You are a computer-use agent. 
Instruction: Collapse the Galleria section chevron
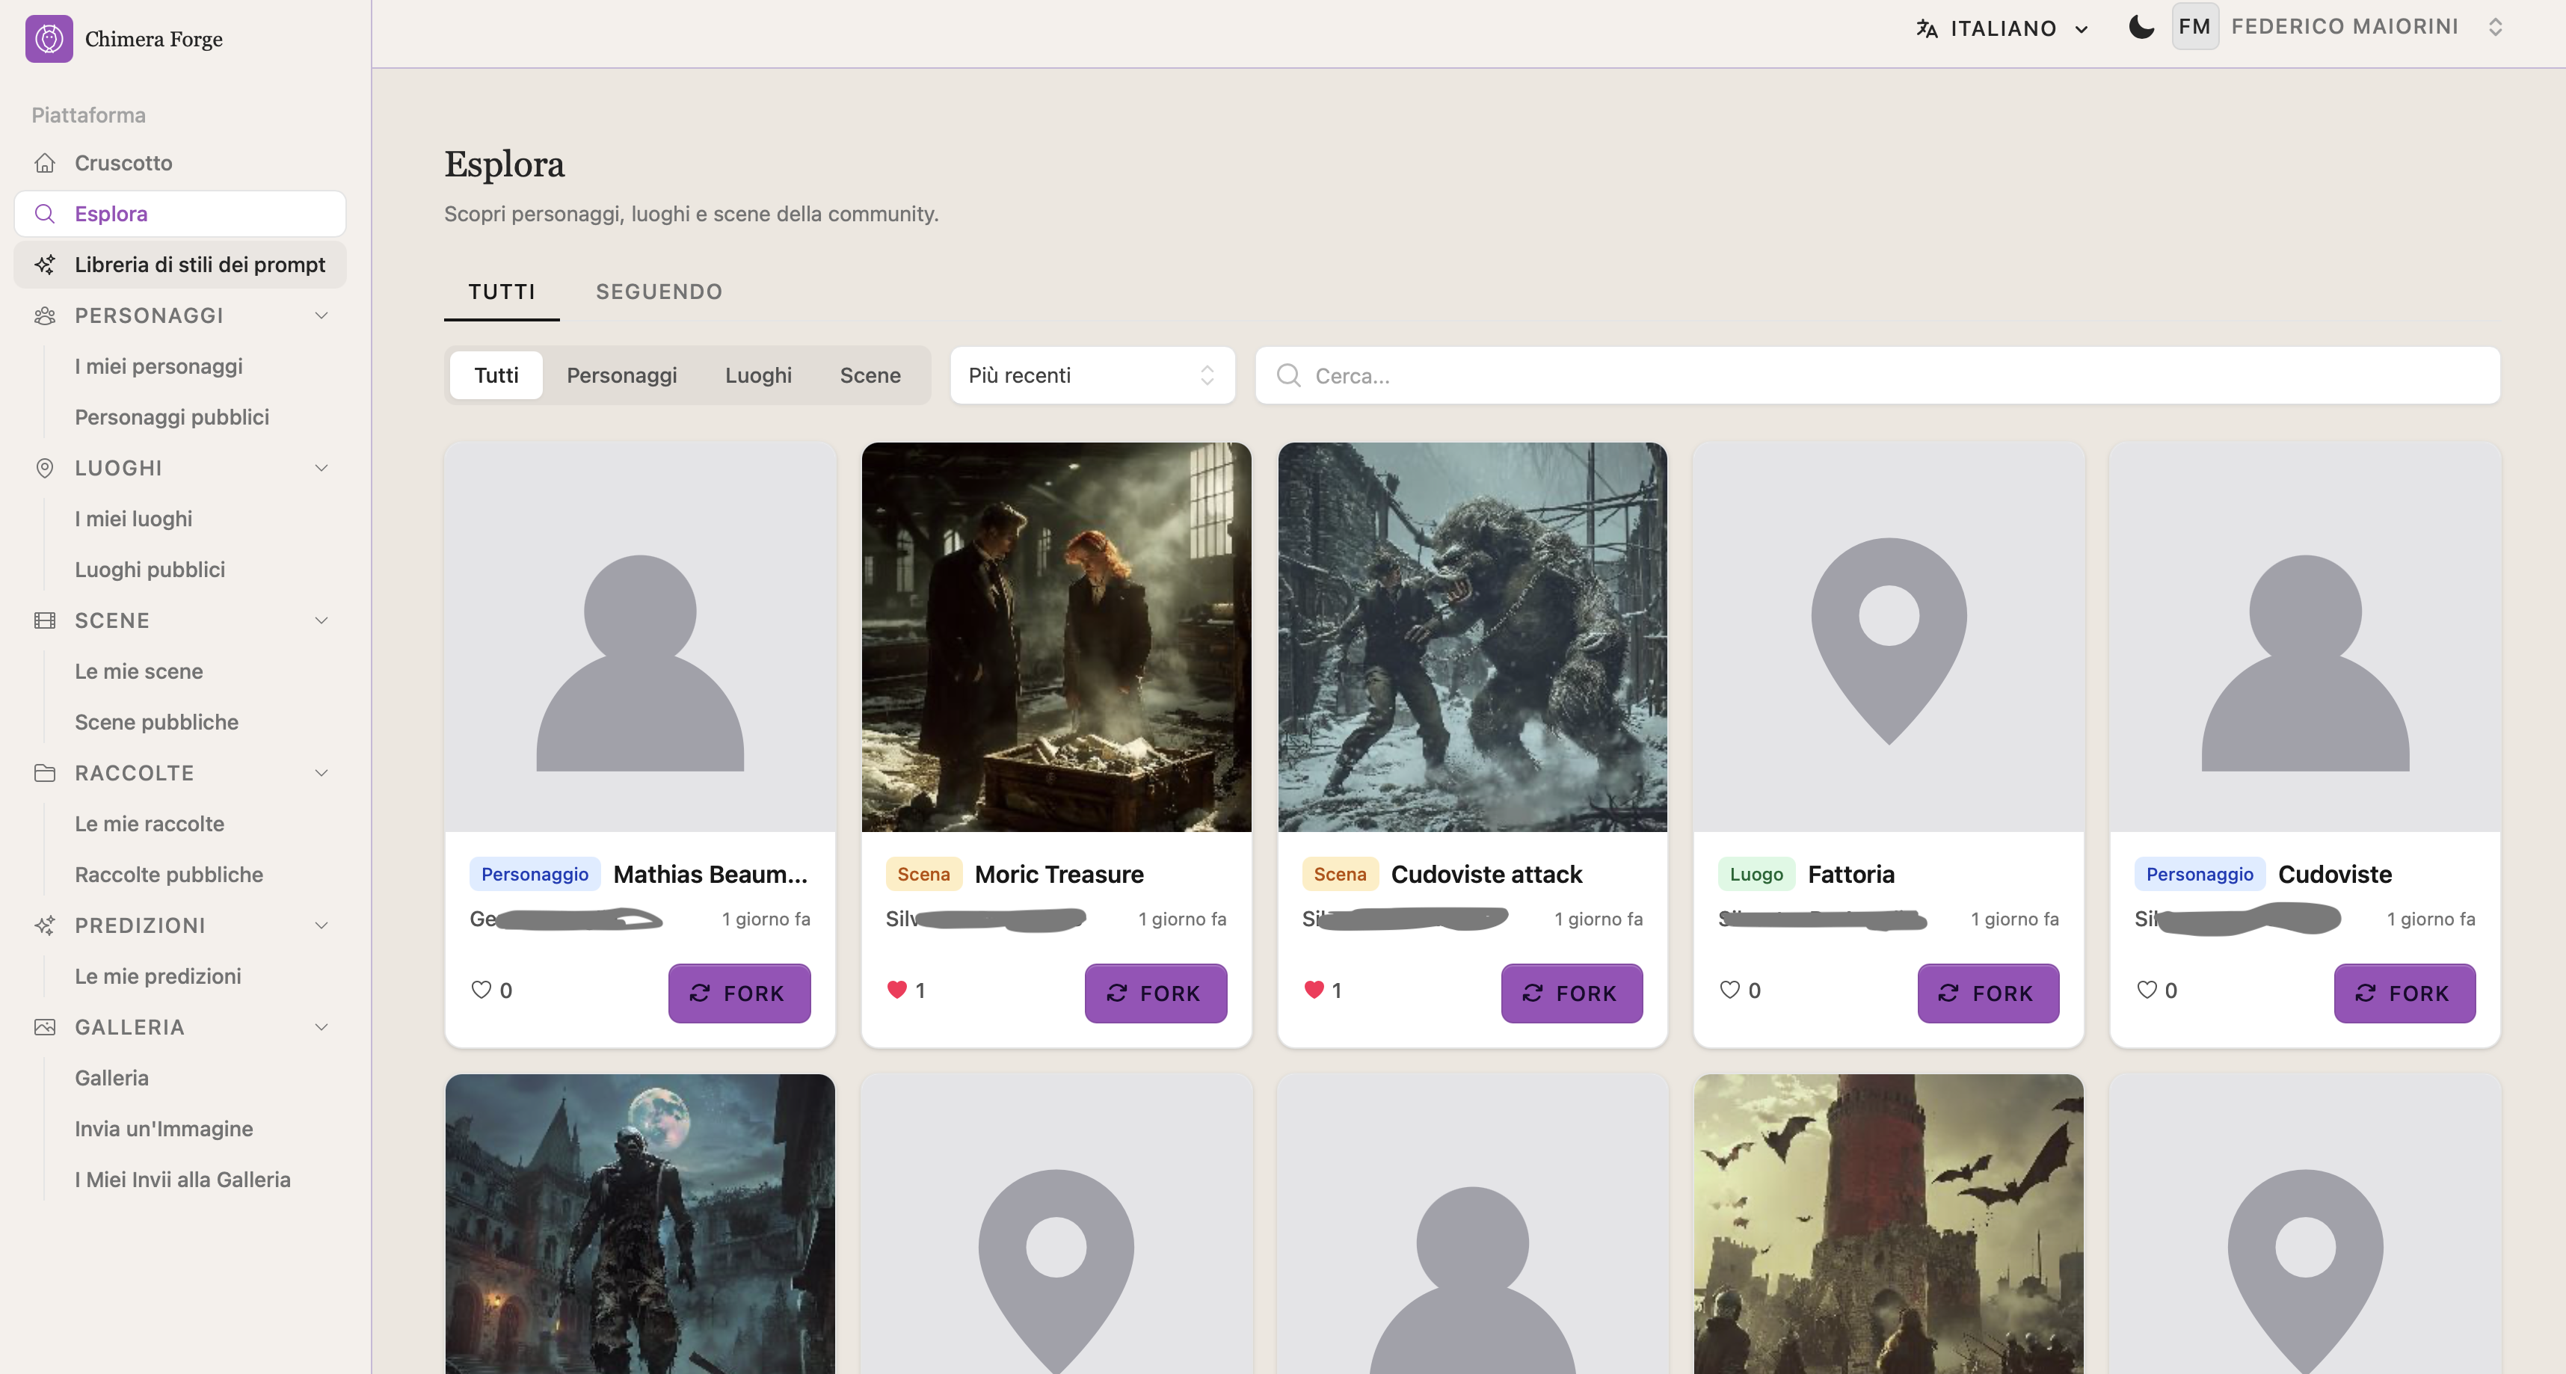tap(321, 1026)
